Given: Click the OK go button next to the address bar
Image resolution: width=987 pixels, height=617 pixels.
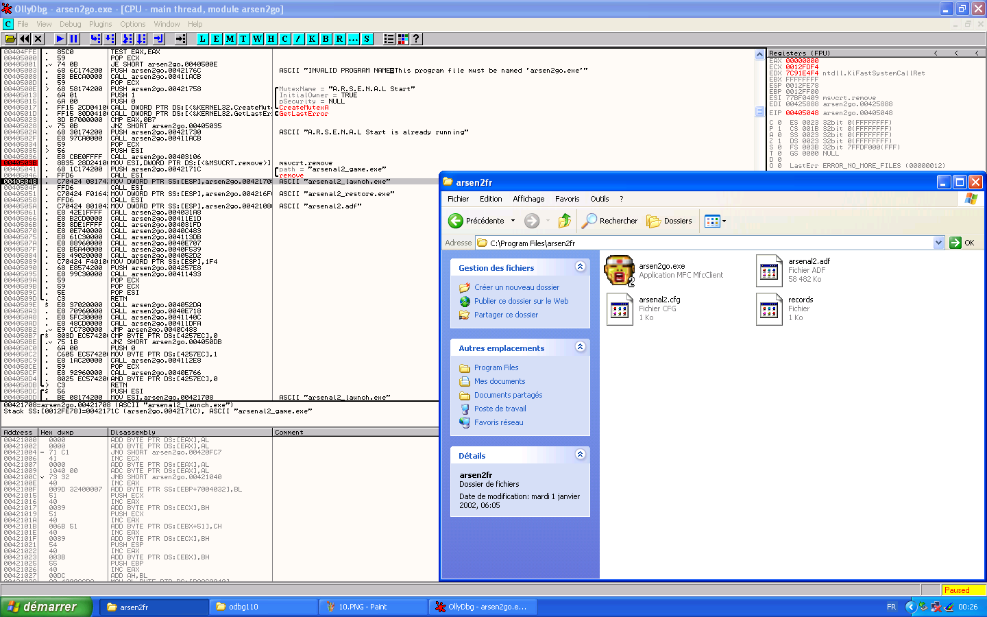Looking at the screenshot, I should point(962,243).
